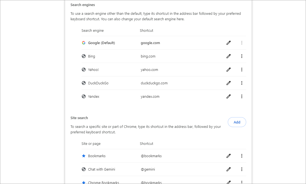Image resolution: width=306 pixels, height=184 pixels.
Task: Edit the Google default search engine
Action: 229,43
